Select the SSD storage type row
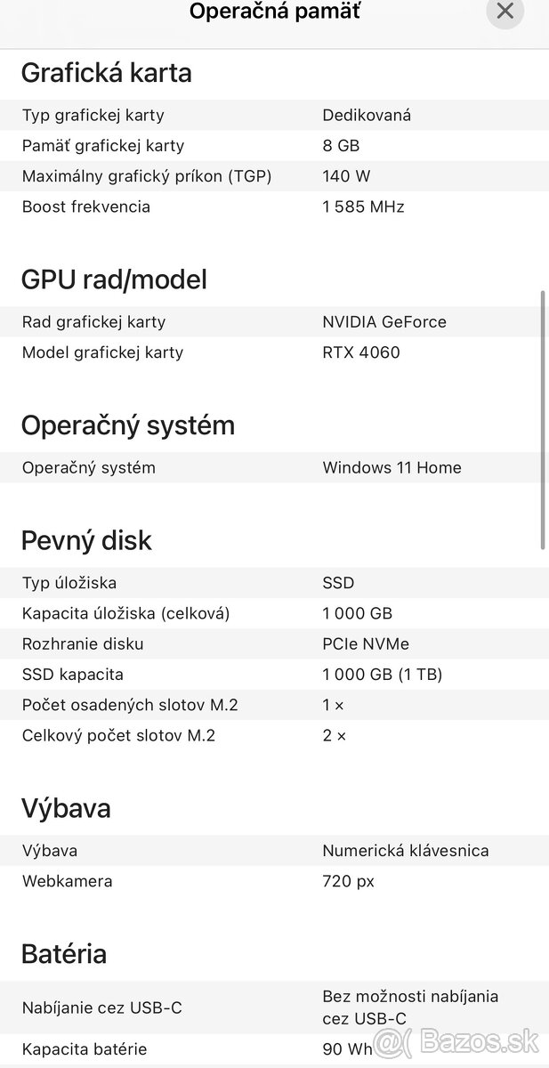Image resolution: width=549 pixels, height=1068 pixels. click(x=338, y=583)
